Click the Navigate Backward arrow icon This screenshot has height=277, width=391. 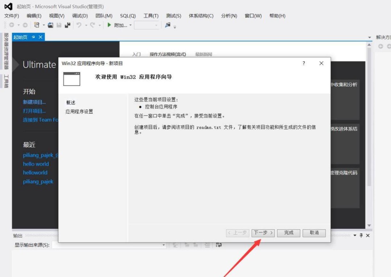click(11, 25)
